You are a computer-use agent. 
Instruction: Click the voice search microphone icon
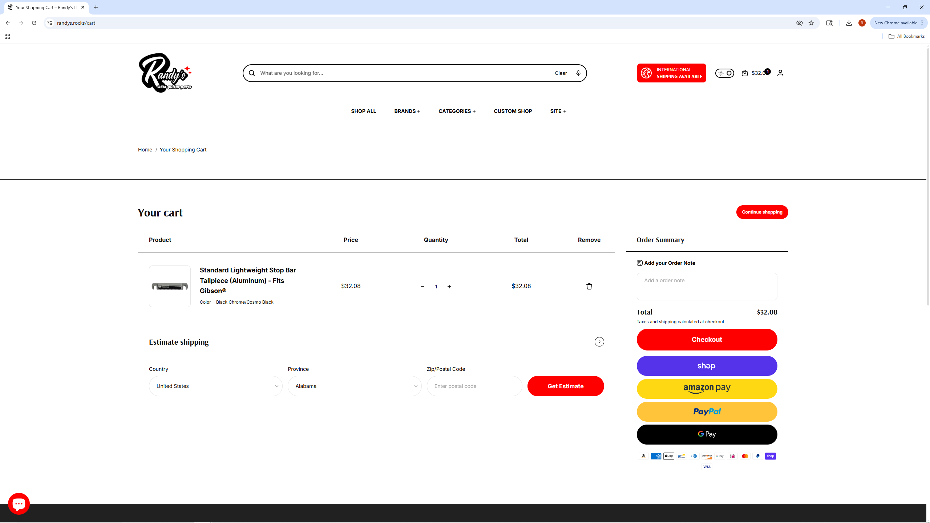click(x=578, y=73)
